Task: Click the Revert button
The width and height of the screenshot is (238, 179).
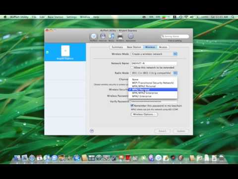Action: [162, 131]
